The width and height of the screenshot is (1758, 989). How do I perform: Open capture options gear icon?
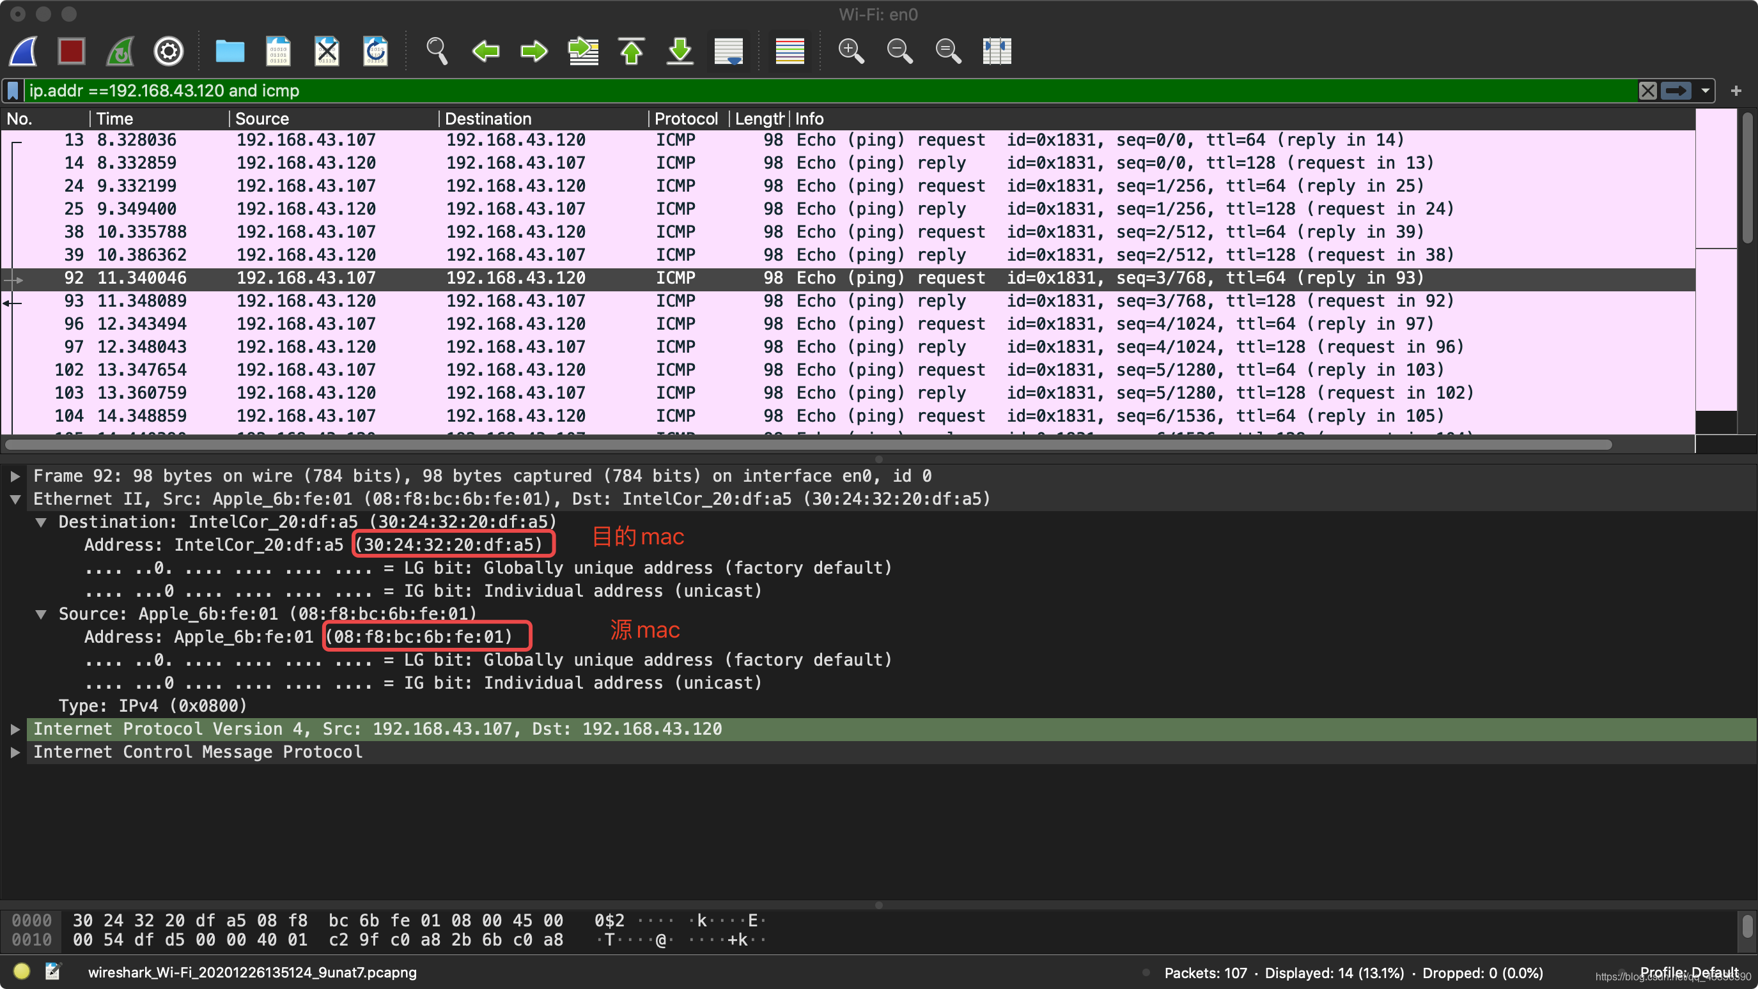coord(169,52)
